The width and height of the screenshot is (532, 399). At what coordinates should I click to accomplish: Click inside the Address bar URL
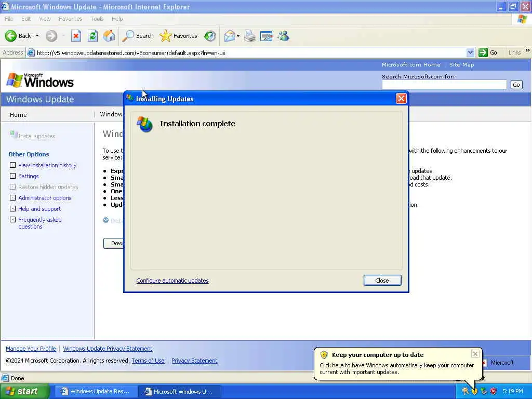click(x=130, y=53)
